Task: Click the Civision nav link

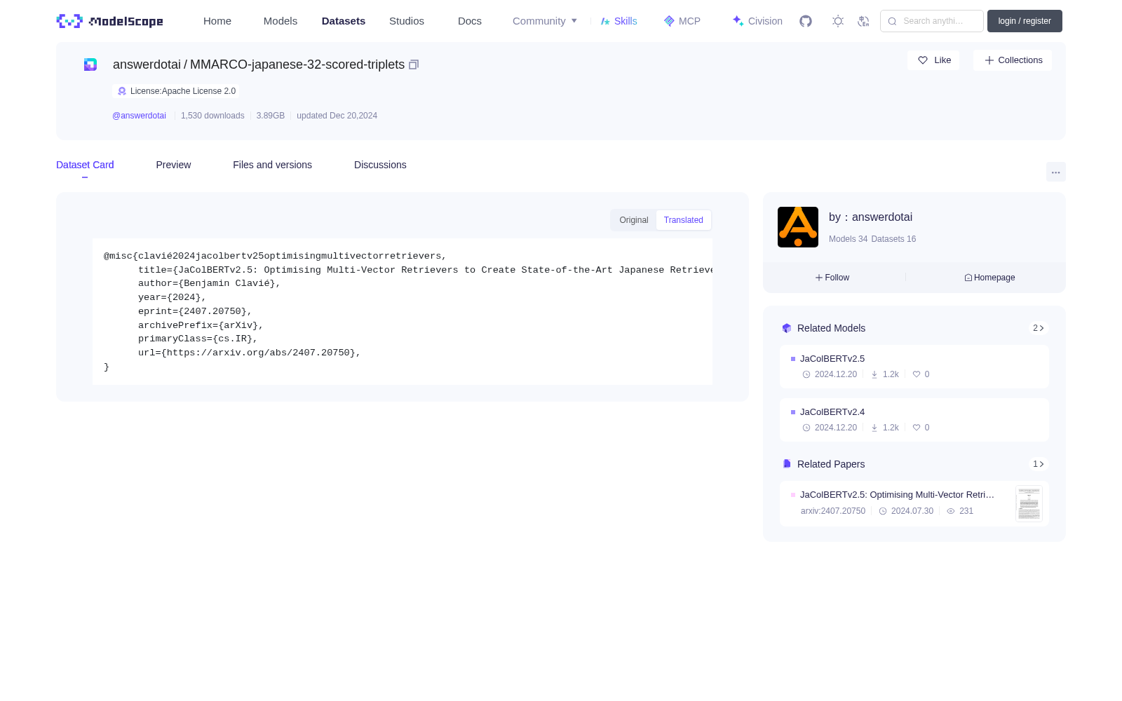Action: (x=757, y=21)
